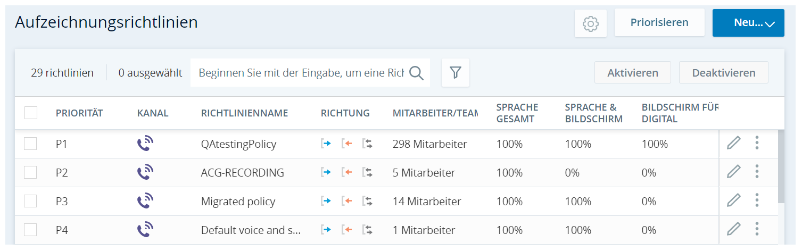Screen dimensions: 802x251
Task: Click the 298 Mitarbeiter cell
Action: point(430,144)
